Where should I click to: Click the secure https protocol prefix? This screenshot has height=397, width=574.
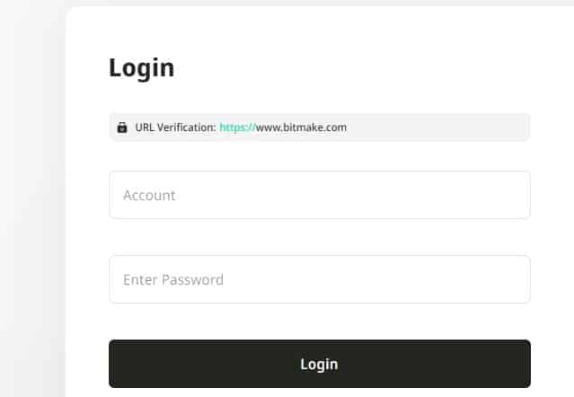pyautogui.click(x=237, y=128)
